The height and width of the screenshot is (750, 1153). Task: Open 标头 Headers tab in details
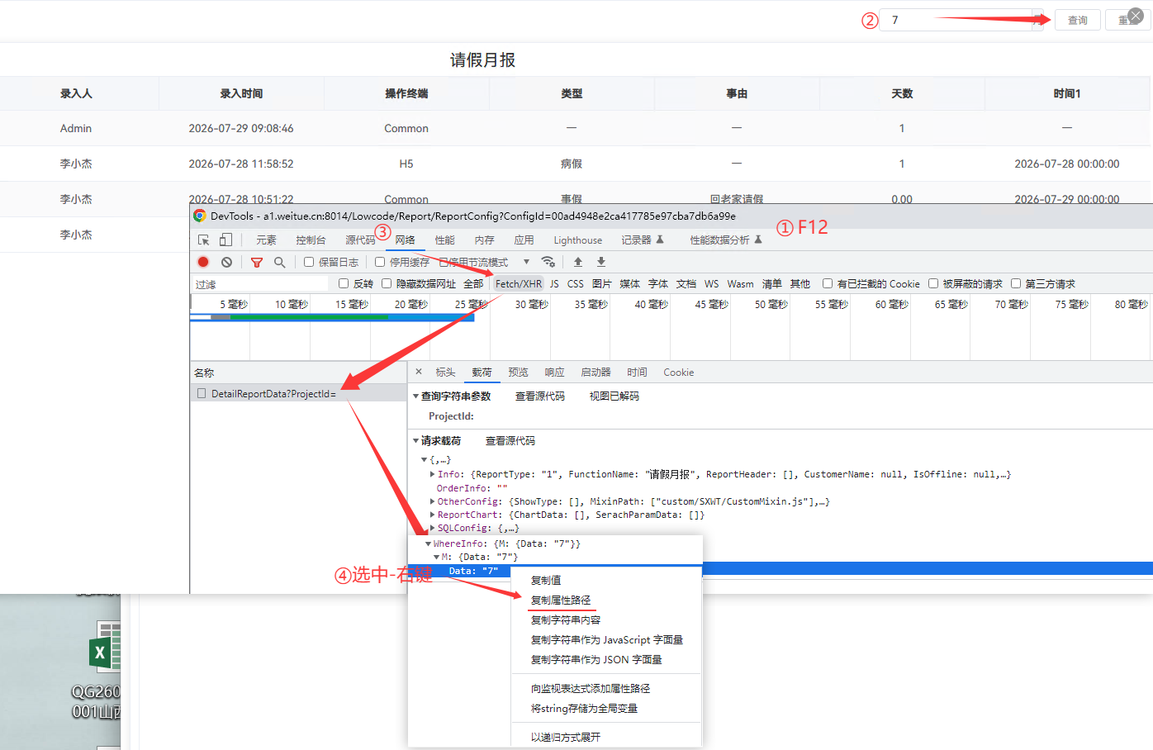coord(445,373)
